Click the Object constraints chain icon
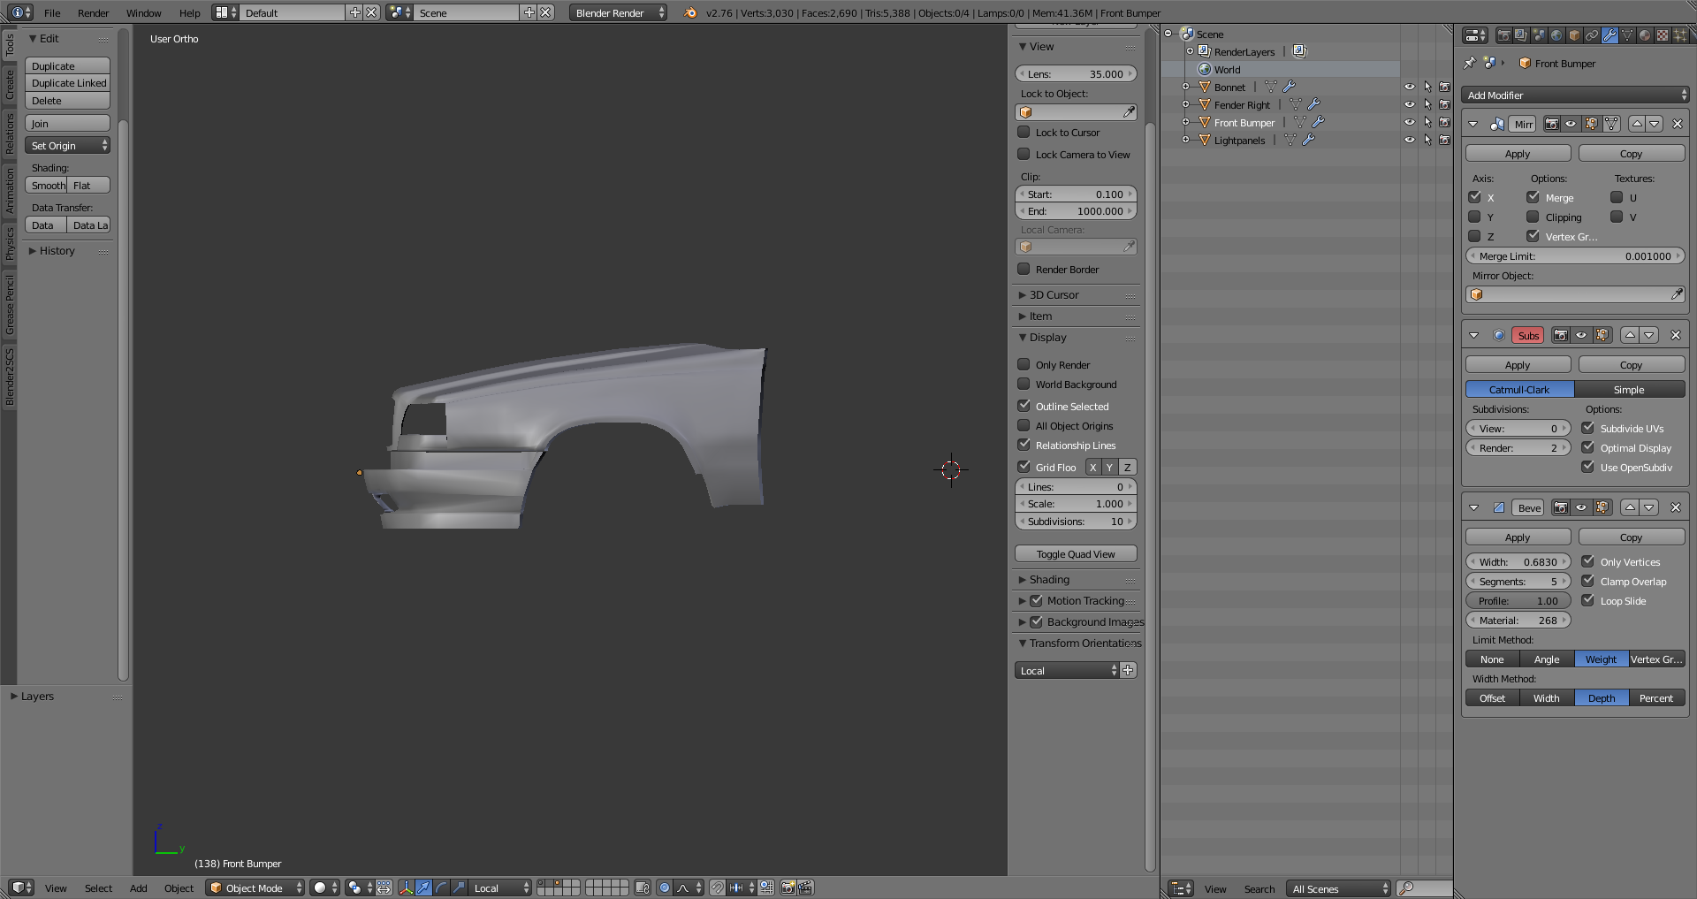Viewport: 1697px width, 899px height. [1592, 35]
